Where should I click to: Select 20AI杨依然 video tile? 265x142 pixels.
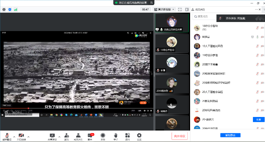tap(172, 84)
